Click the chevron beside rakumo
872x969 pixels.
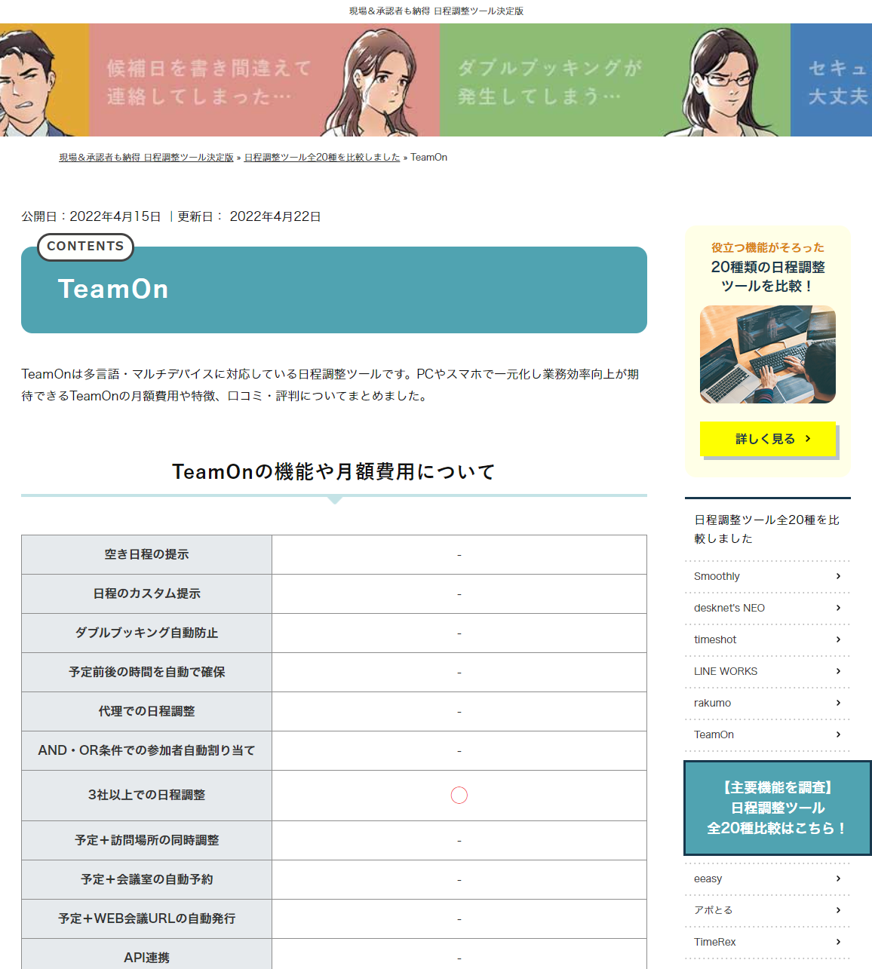click(838, 703)
